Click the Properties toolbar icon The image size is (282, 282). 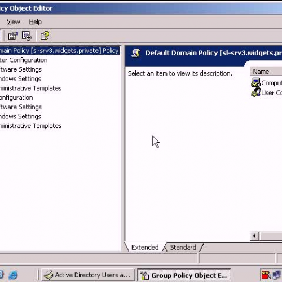[x=13, y=36]
